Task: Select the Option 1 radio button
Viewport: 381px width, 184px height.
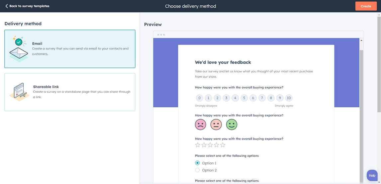Action: (x=198, y=163)
